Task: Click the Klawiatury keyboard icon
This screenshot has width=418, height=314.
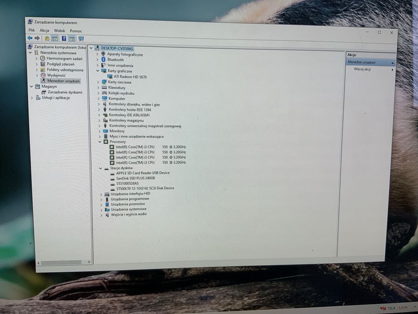Action: pyautogui.click(x=104, y=87)
